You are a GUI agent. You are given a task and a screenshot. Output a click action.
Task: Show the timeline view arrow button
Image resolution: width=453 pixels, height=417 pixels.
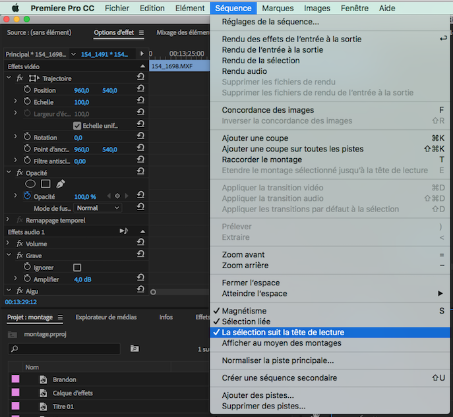[x=142, y=53]
